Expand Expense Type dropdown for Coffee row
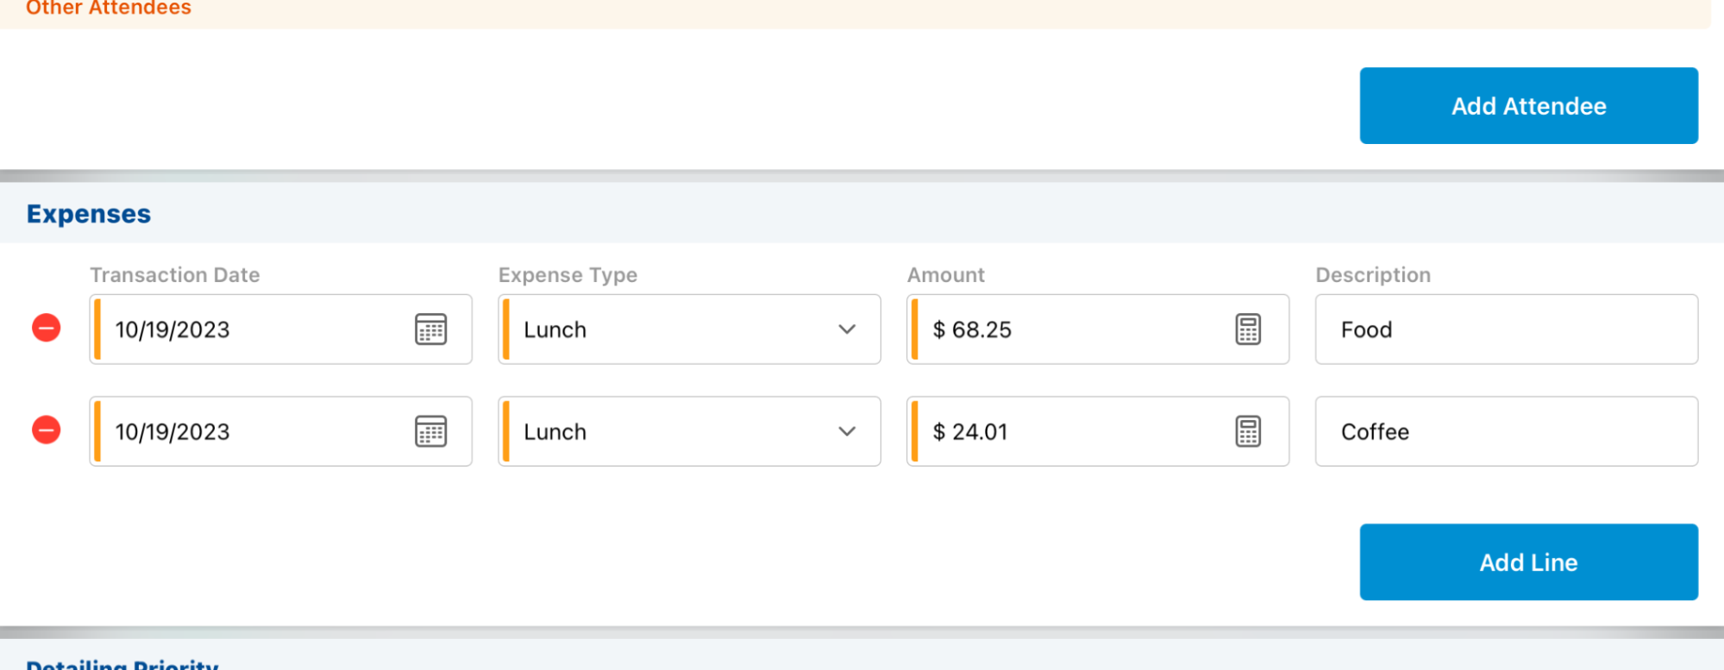This screenshot has height=670, width=1724. (846, 431)
